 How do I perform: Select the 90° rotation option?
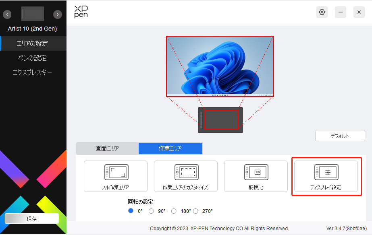pyautogui.click(x=151, y=211)
